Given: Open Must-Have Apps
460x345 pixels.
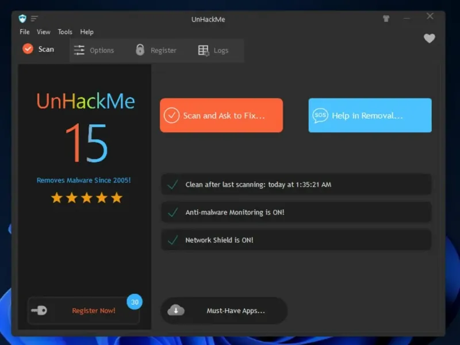Looking at the screenshot, I should click(x=224, y=310).
